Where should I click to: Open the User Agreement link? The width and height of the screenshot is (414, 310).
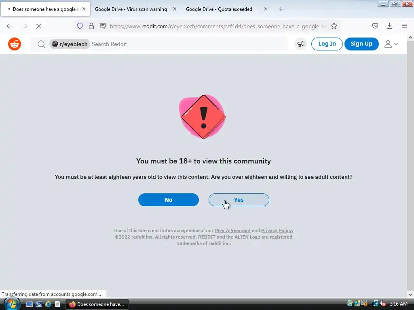[232, 230]
